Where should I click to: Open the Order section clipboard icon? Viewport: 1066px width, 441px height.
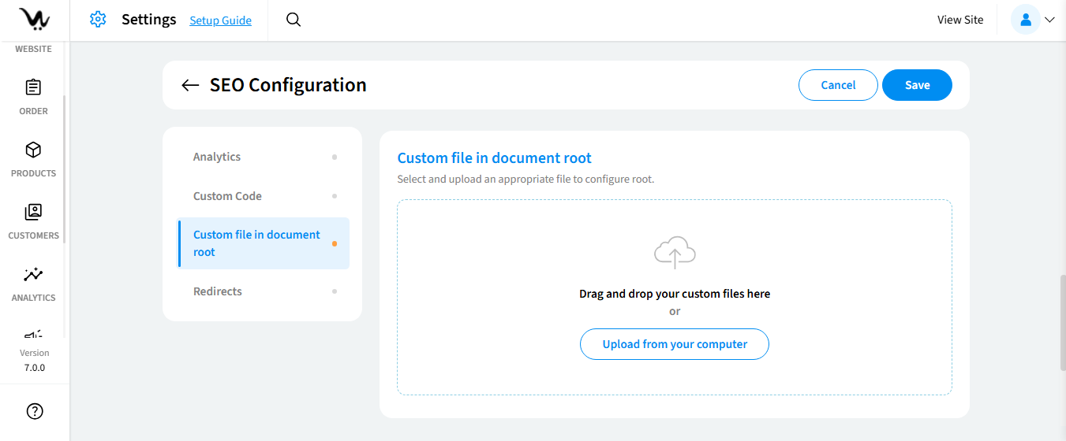click(33, 87)
